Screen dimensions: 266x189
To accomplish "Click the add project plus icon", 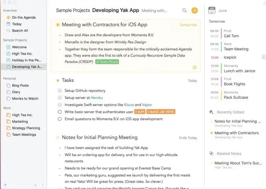I will [x=5, y=184].
